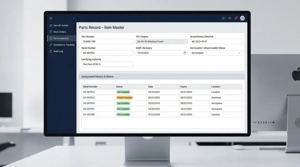Click the Aircraft Assets airplane icon
Screen dimensions: 300x167
51,25
